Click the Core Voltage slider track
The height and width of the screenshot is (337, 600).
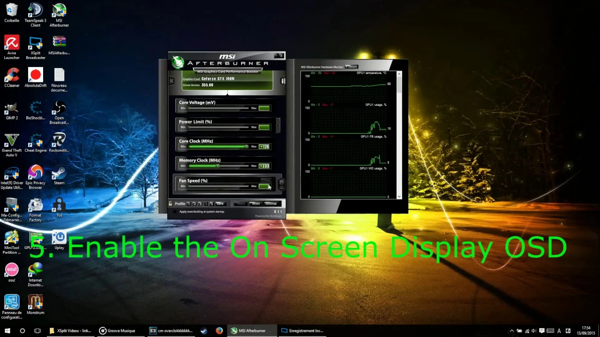(x=218, y=108)
